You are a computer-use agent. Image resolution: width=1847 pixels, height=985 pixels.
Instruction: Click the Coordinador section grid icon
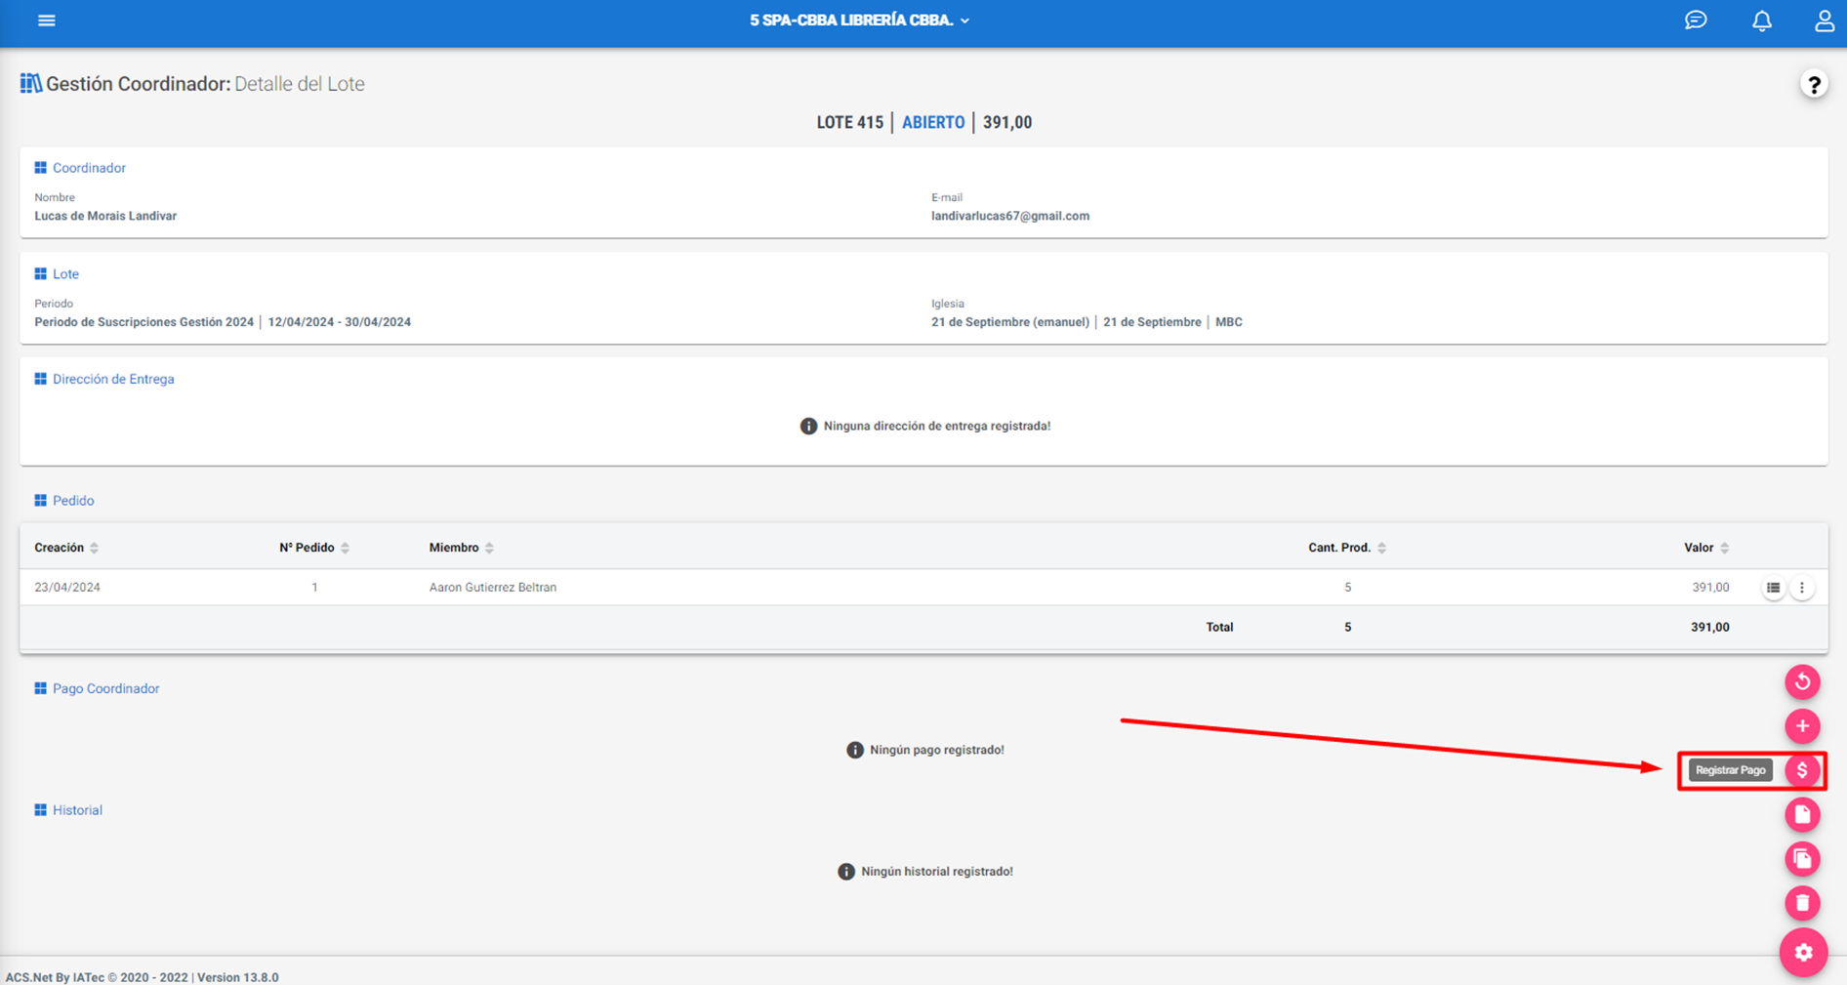tap(40, 168)
